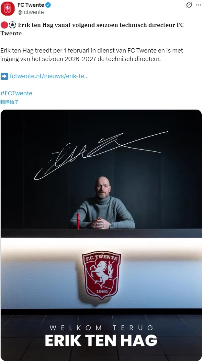Click the blue right-arrow emoji
Screen dimensions: 203x361
coord(4,76)
